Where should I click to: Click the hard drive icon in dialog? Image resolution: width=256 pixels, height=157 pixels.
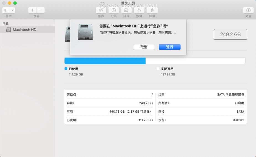pos(86,32)
